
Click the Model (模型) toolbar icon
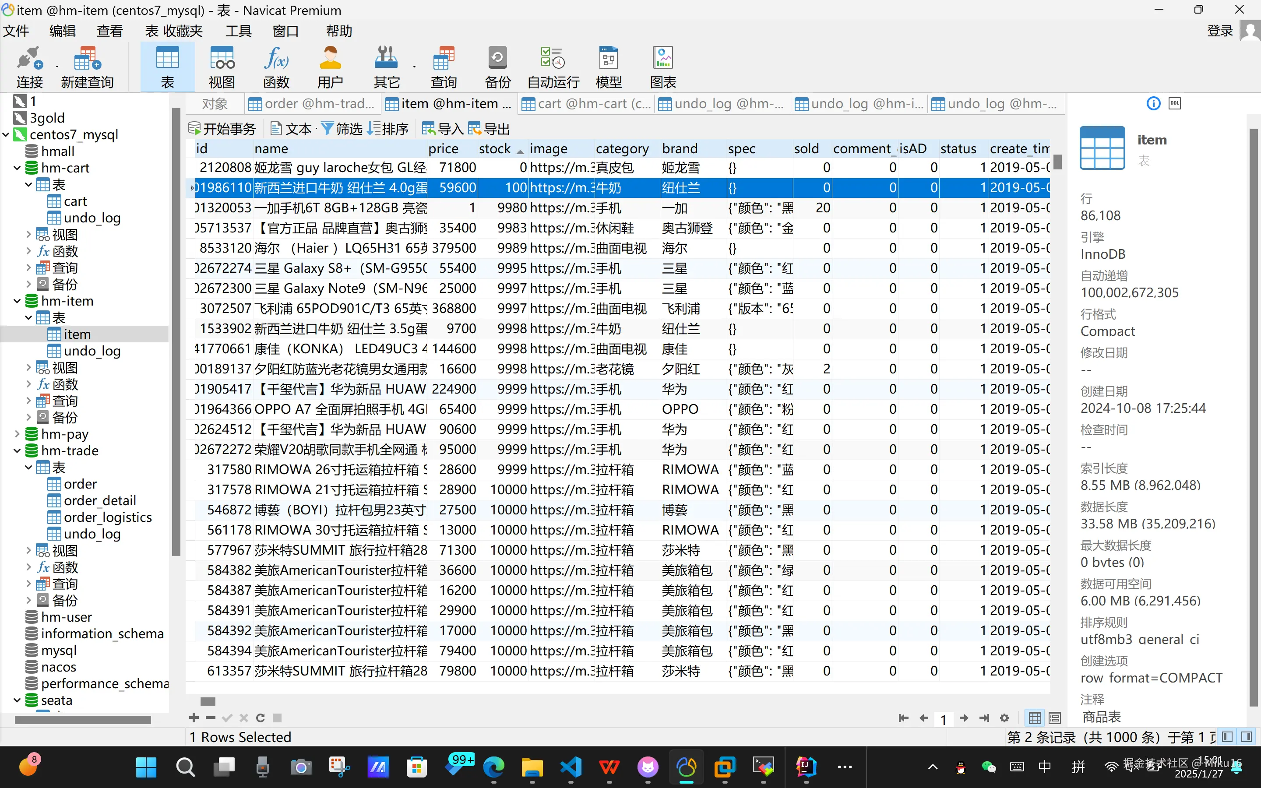[608, 67]
